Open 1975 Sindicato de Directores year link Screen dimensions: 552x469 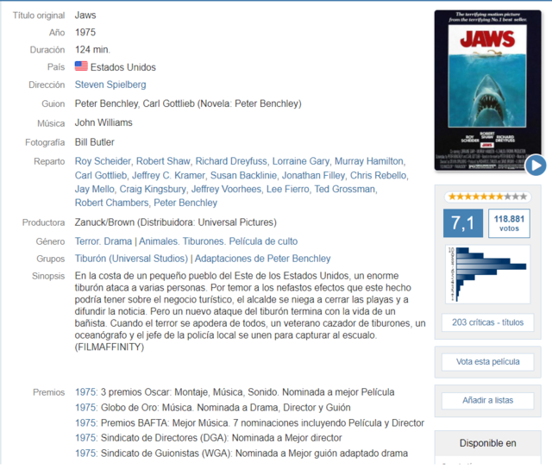85,438
